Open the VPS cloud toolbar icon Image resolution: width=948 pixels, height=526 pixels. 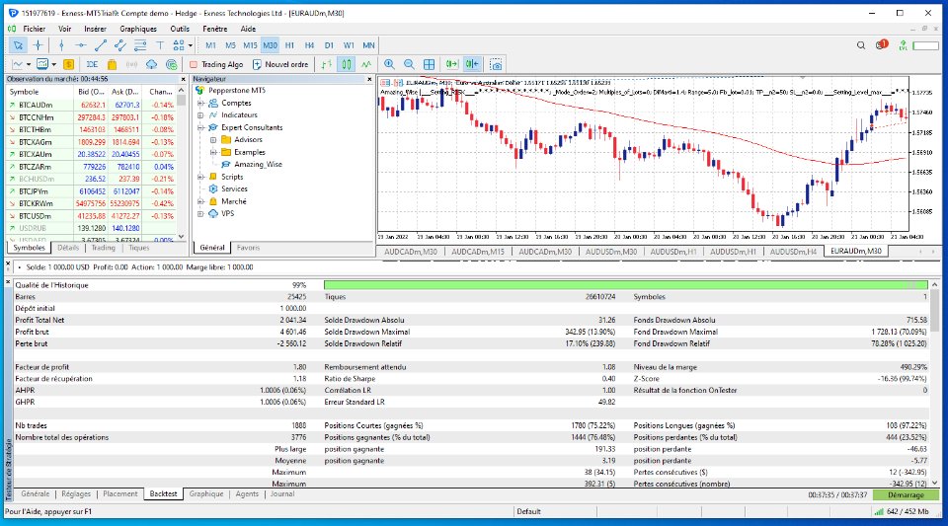pyautogui.click(x=151, y=64)
